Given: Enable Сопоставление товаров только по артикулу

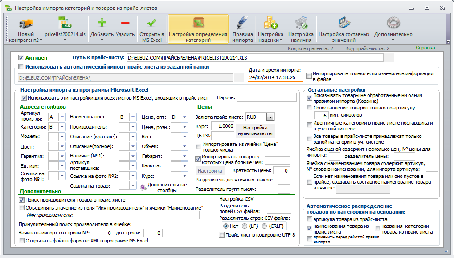Looking at the screenshot, I should pos(309,108).
